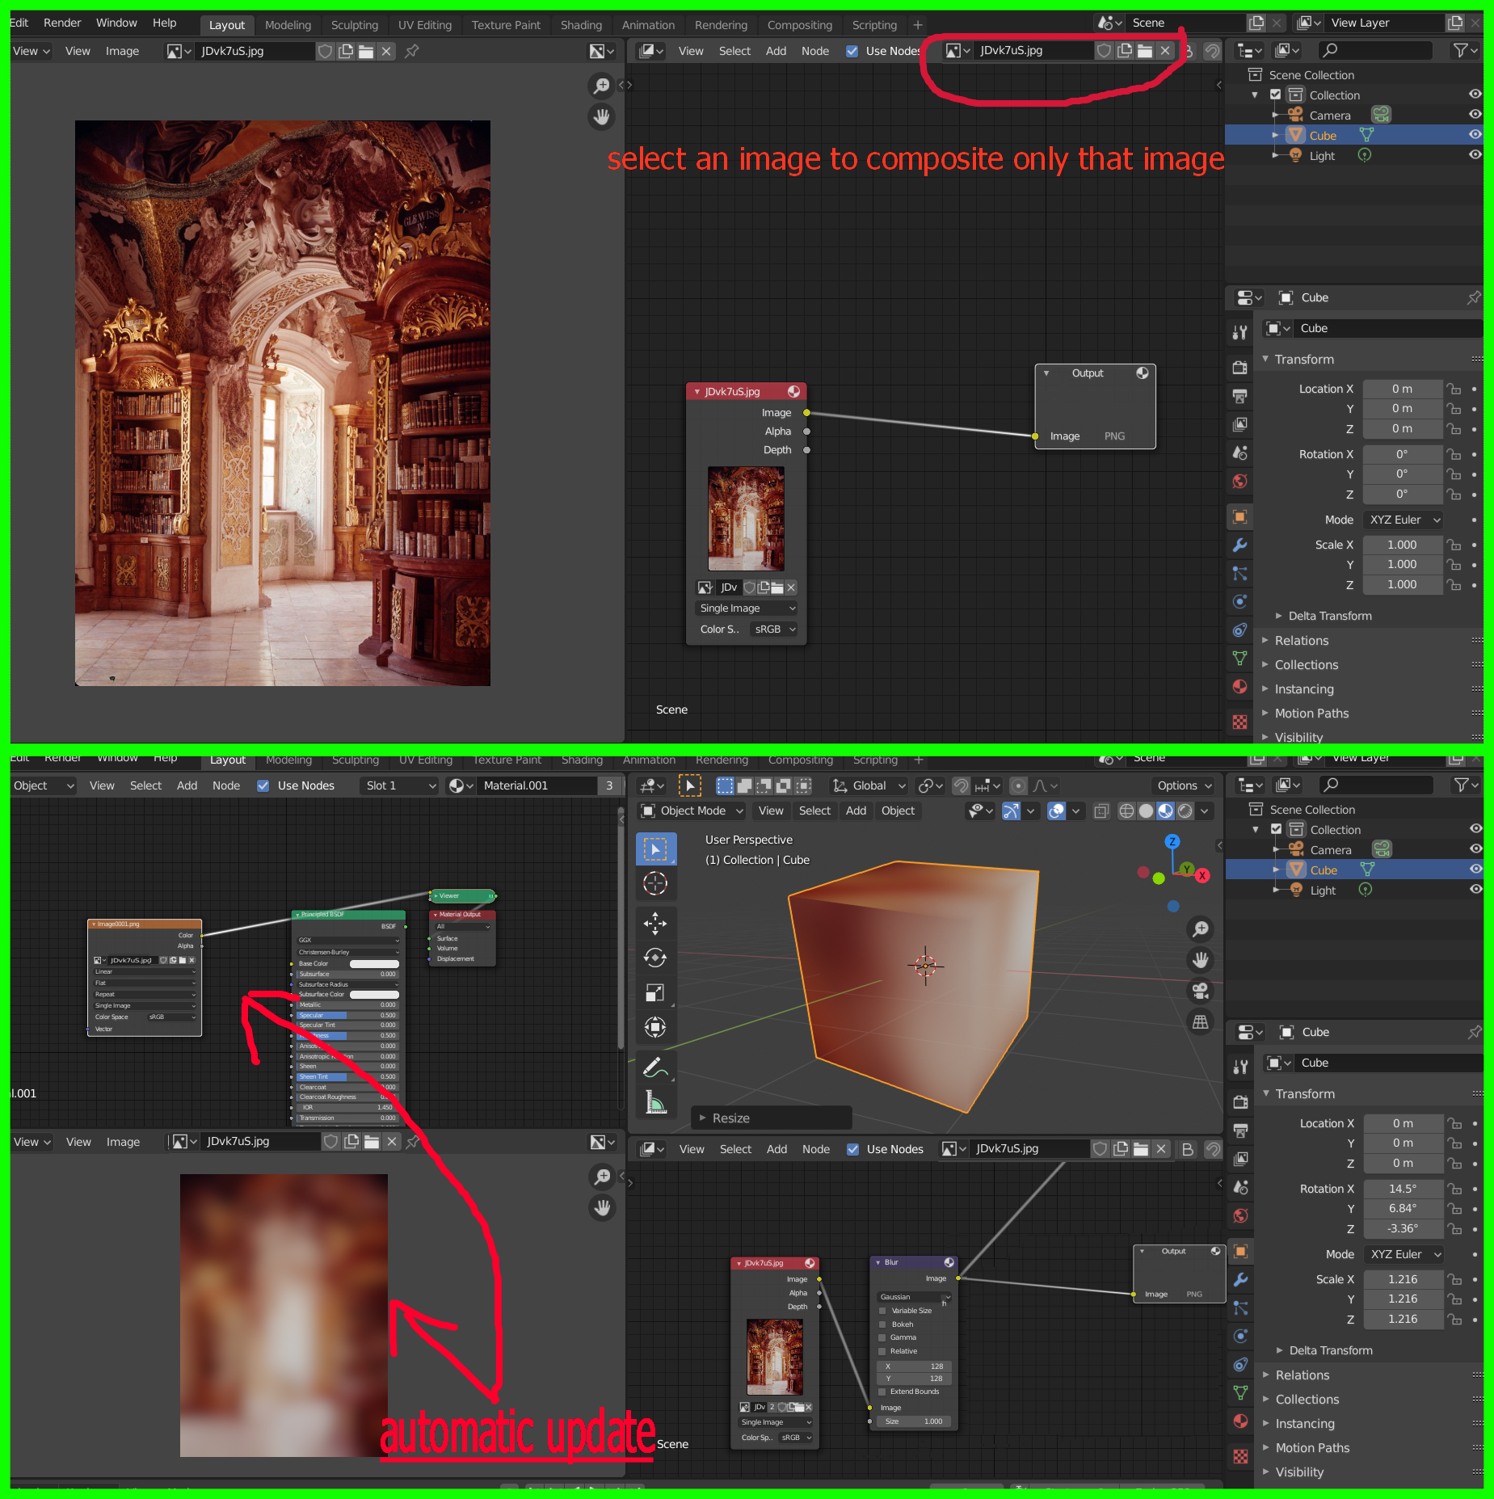Open the Slot 1 material slot dropdown
The height and width of the screenshot is (1499, 1494).
399,785
